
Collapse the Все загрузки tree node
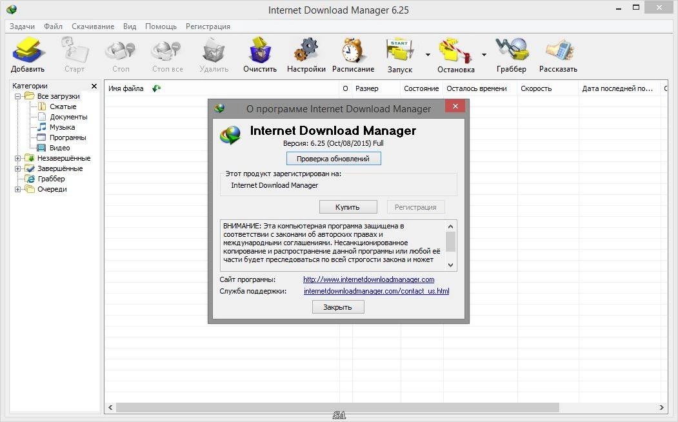[x=17, y=96]
